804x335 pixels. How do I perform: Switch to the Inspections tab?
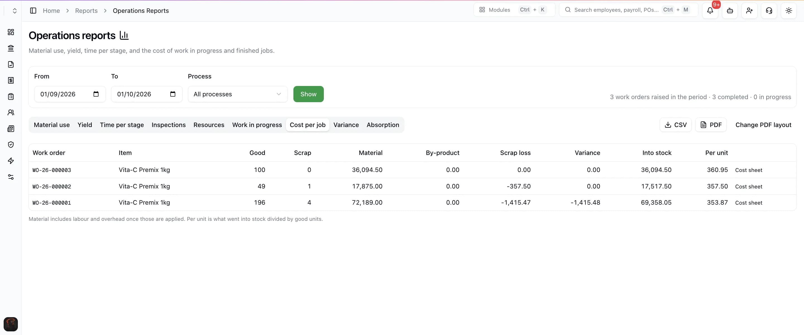(x=169, y=125)
